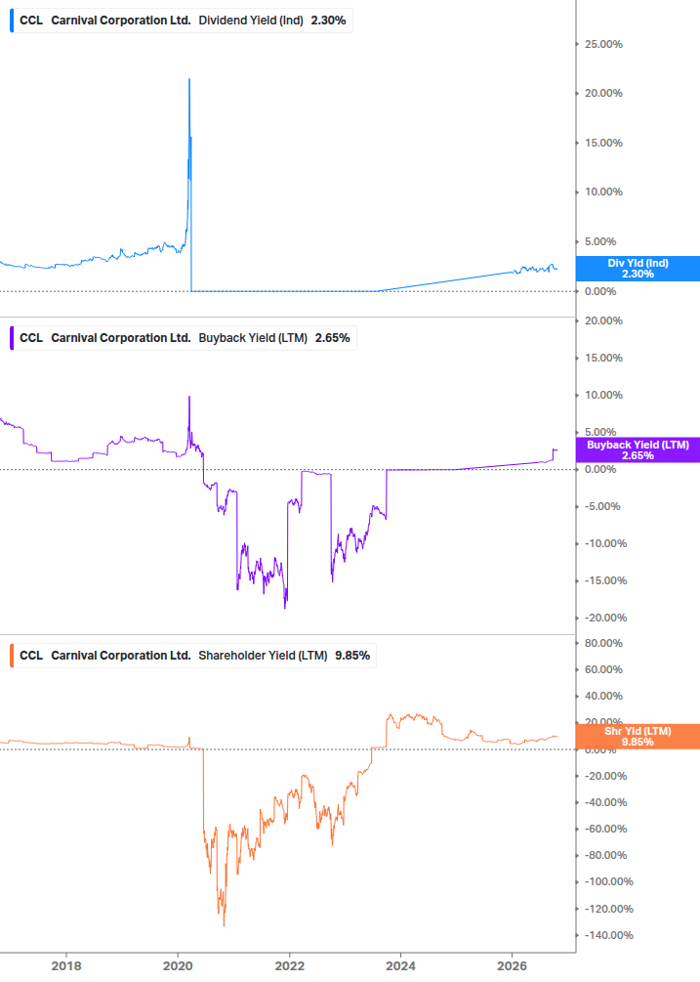Select the purple Buyback Yield 2.65% axis tag

[638, 450]
